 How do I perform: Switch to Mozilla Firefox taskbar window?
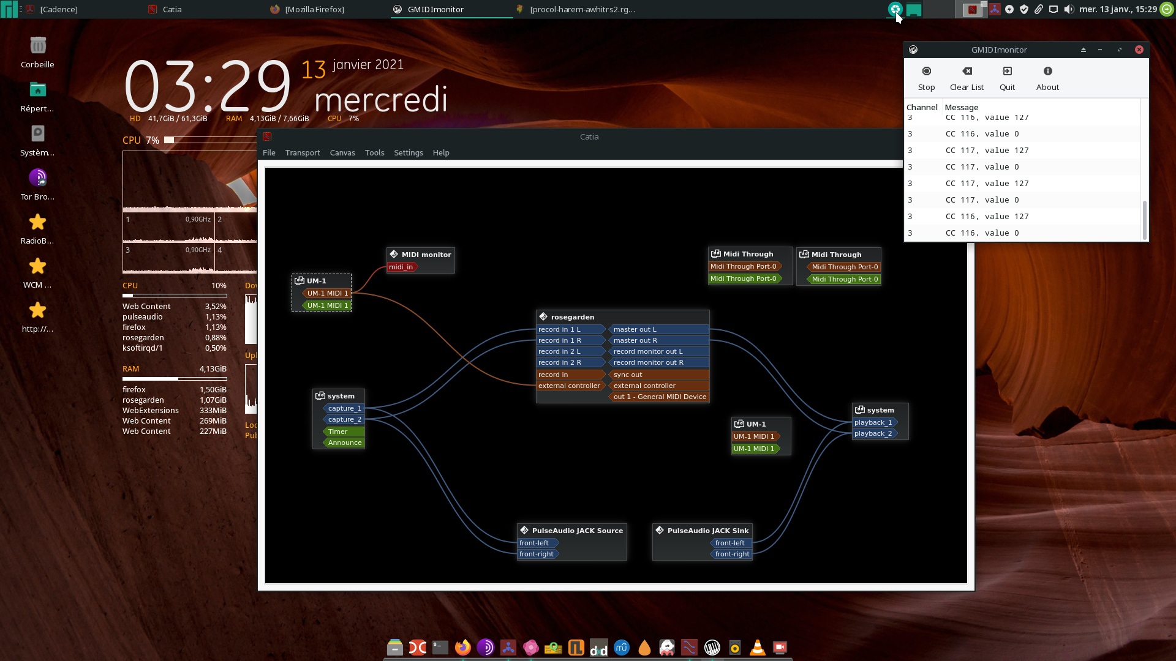coord(314,9)
